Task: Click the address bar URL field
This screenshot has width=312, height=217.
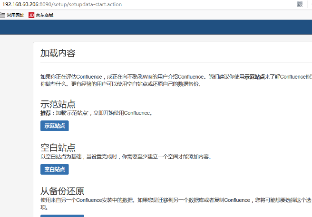Action: coord(62,4)
